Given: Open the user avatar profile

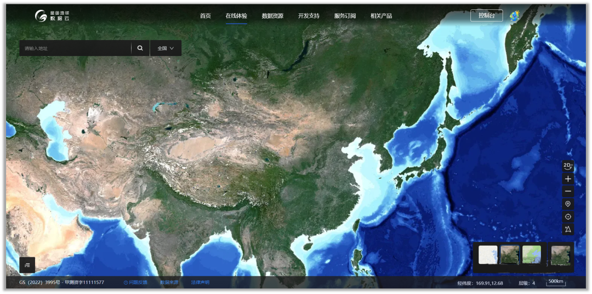Looking at the screenshot, I should coord(515,16).
